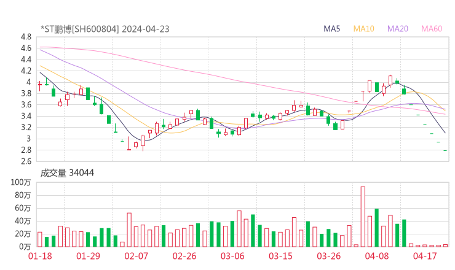Screen dimensions: 455x270
Task: Click the MA10 legend label
Action: point(363,29)
